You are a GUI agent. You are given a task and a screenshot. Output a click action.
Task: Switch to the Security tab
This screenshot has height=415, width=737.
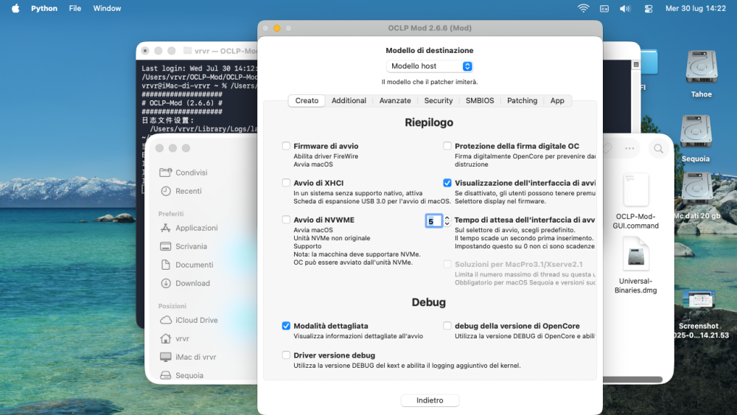click(x=438, y=100)
